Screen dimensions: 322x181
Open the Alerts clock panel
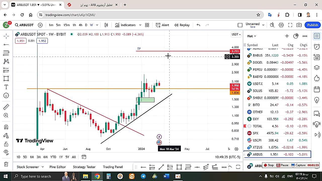click(x=317, y=47)
